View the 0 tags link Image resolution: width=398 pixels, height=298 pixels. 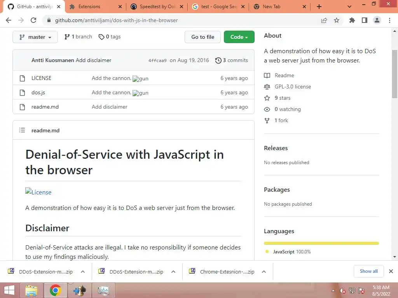[x=110, y=37]
